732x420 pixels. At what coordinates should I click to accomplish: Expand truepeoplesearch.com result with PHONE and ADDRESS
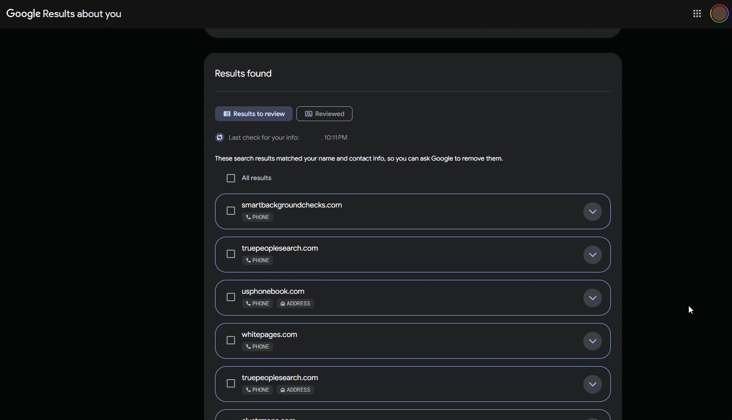[x=592, y=384]
